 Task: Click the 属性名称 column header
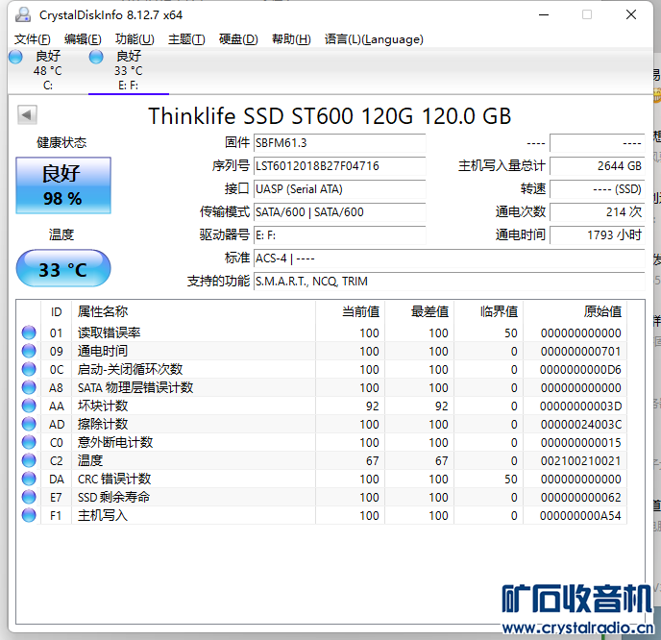tap(193, 312)
